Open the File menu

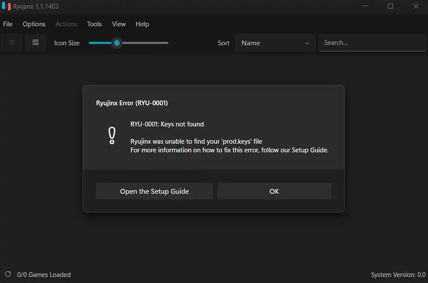(x=8, y=24)
